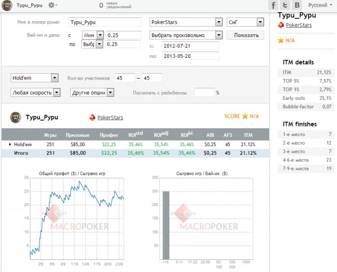The image size is (337, 272).
Task: Click the 2-е место finishes row
Action: point(306,143)
